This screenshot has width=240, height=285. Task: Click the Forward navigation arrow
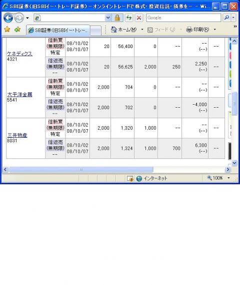[19, 18]
